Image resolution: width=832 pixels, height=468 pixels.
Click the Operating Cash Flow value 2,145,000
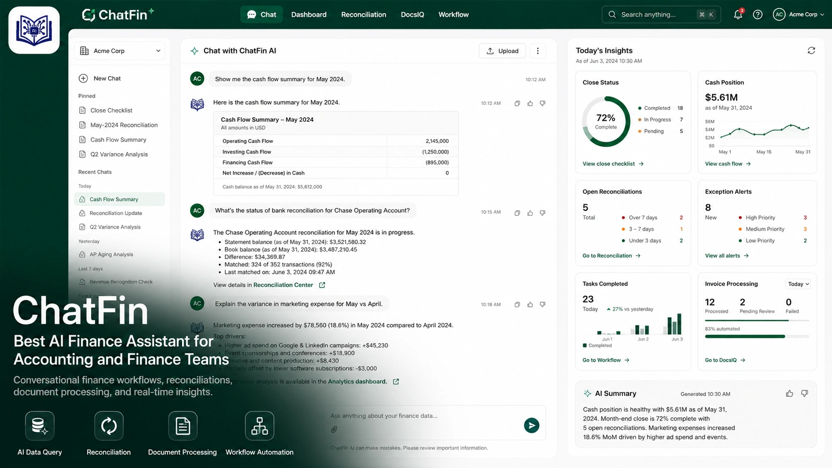[437, 141]
